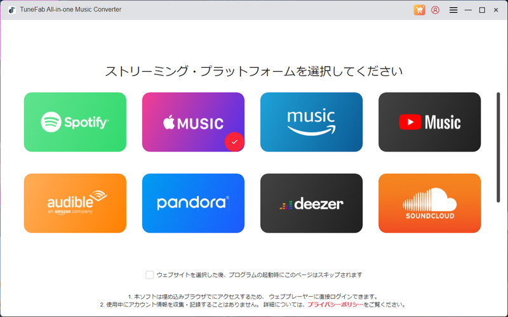Viewport: 508px width, 317px height.
Task: Click the skip page checkbox label text
Action: (259, 275)
